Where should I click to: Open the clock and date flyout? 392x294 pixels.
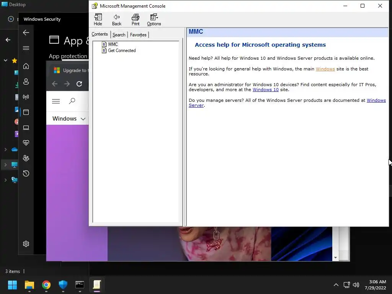pos(376,285)
